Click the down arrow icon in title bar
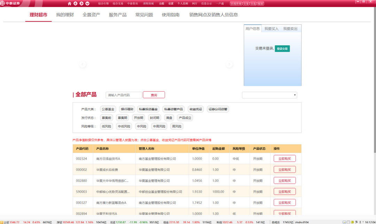The height and width of the screenshot is (224, 376). point(87,3)
